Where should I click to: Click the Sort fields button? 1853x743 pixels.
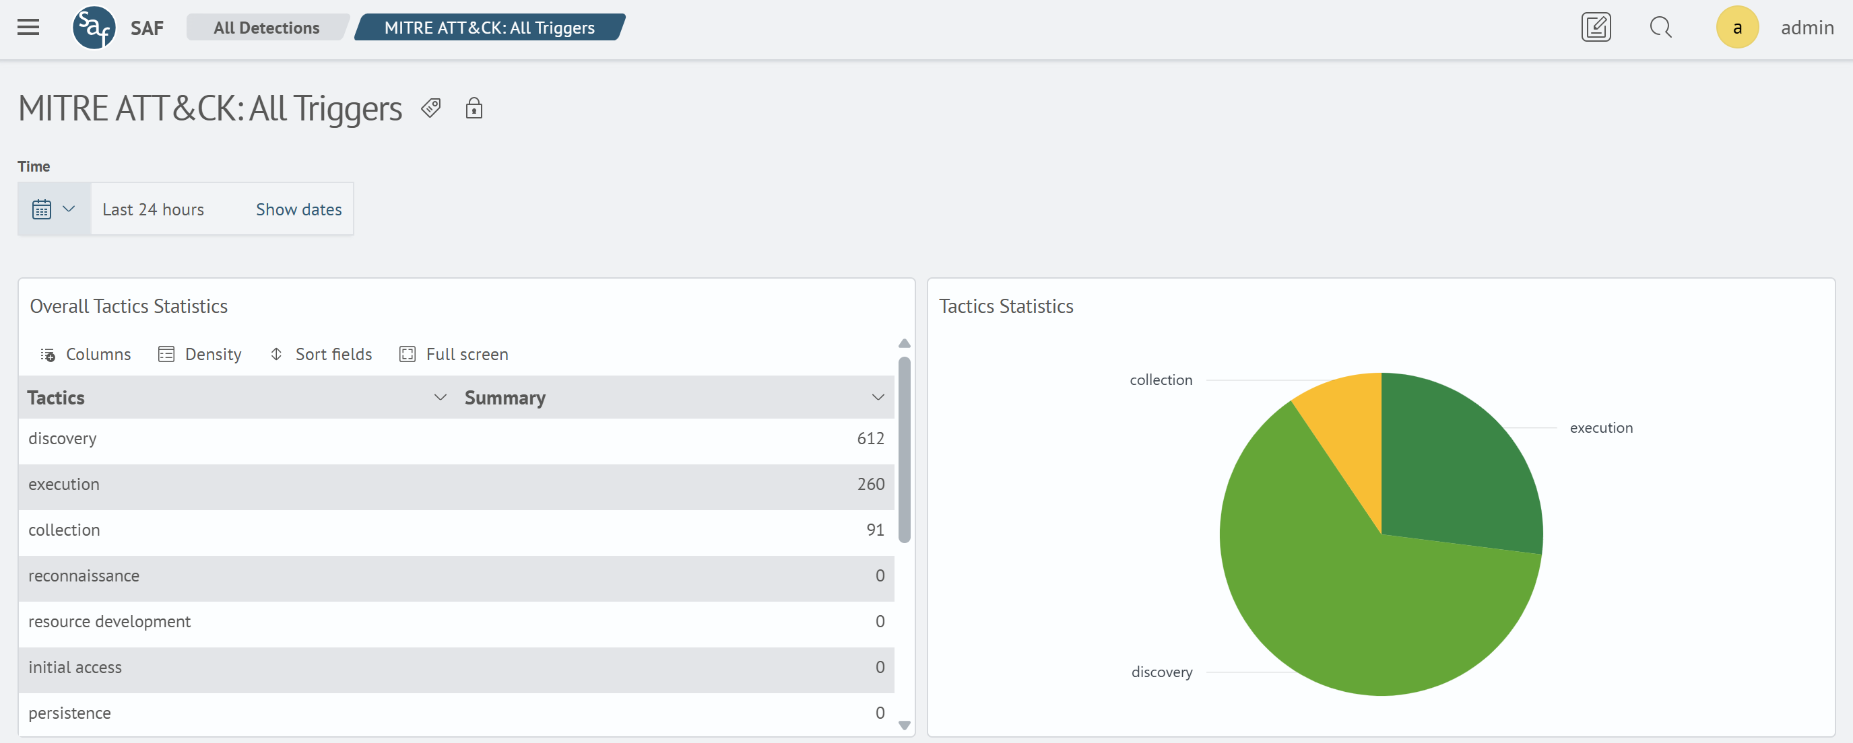click(x=321, y=354)
